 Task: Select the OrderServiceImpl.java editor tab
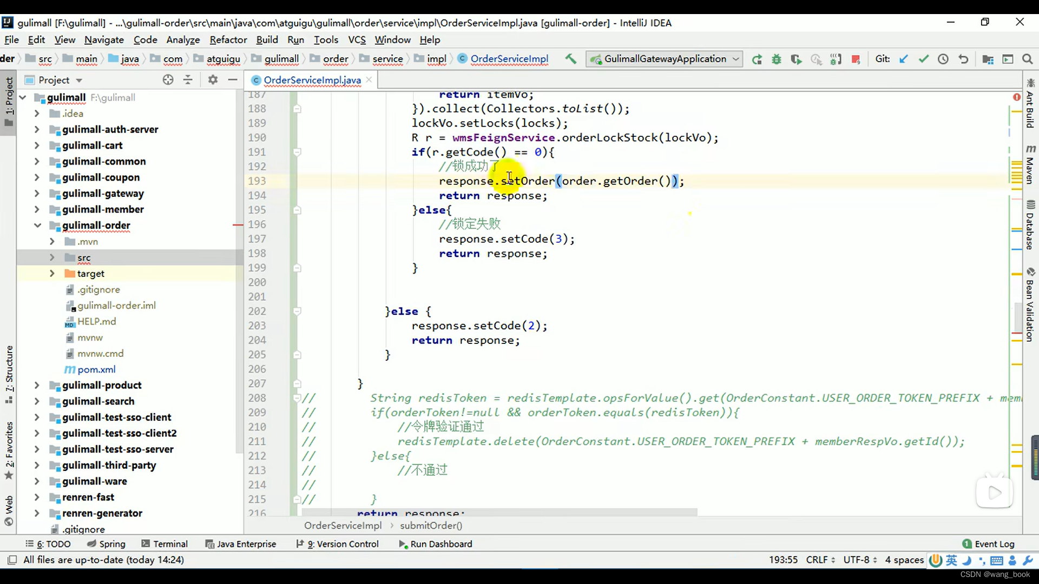(312, 80)
